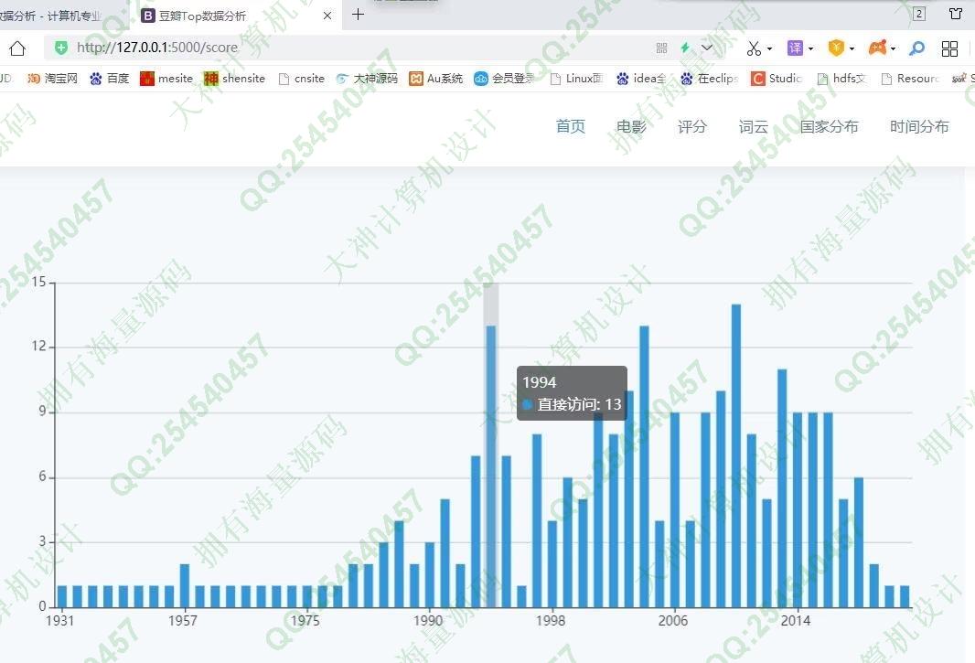Click the green lightning speed-mode icon
Screen dimensions: 975x663
[685, 48]
